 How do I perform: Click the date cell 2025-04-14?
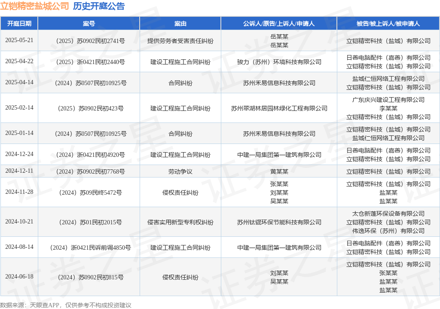click(x=19, y=82)
